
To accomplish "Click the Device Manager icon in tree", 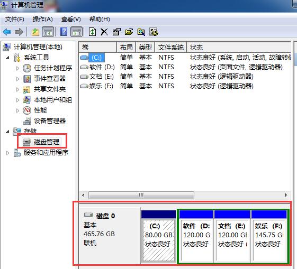I will (27, 121).
